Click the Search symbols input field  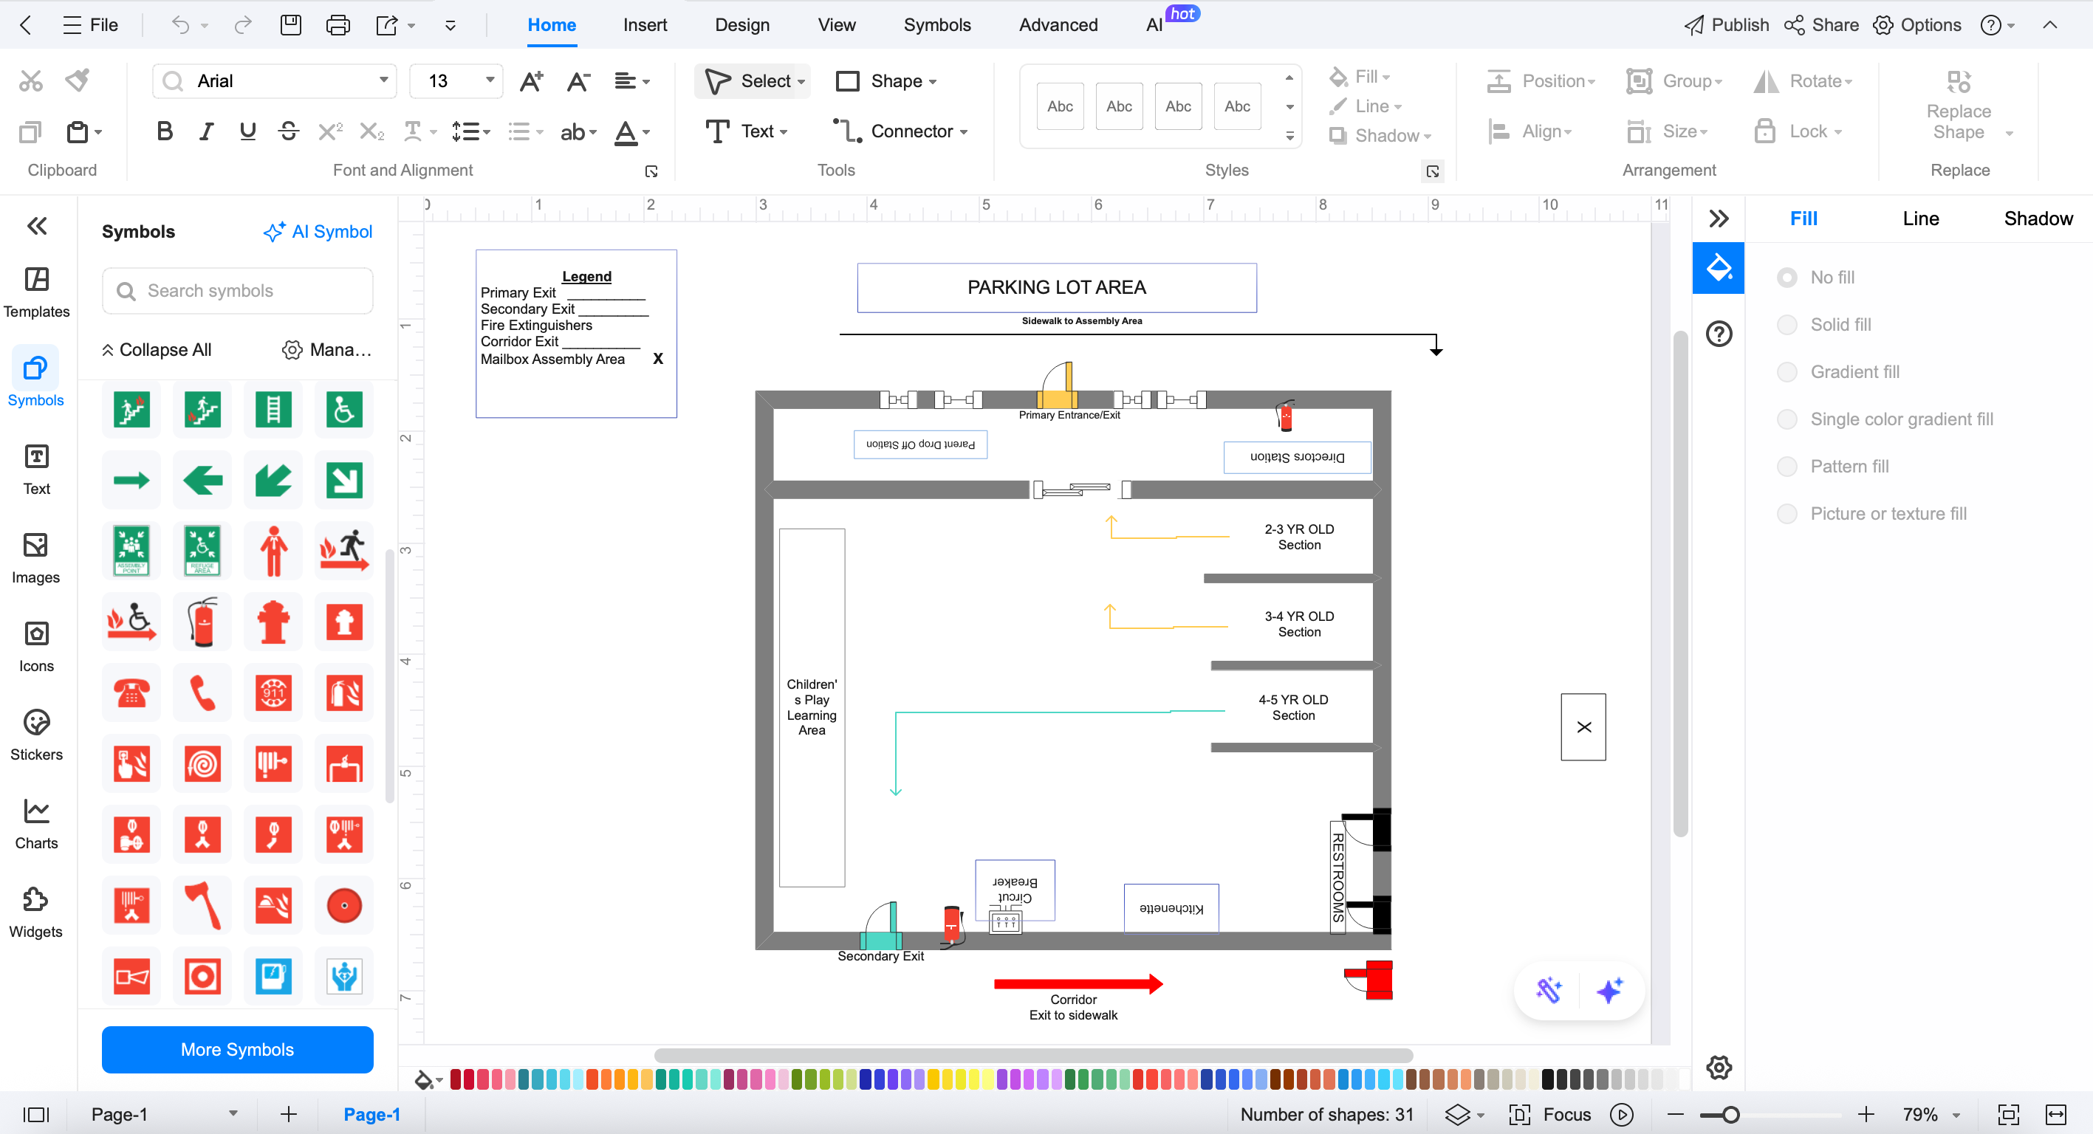click(237, 291)
